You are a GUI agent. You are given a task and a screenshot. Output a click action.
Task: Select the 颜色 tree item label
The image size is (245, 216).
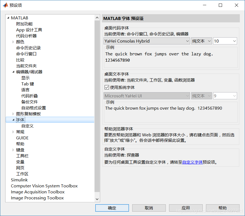[20, 42]
